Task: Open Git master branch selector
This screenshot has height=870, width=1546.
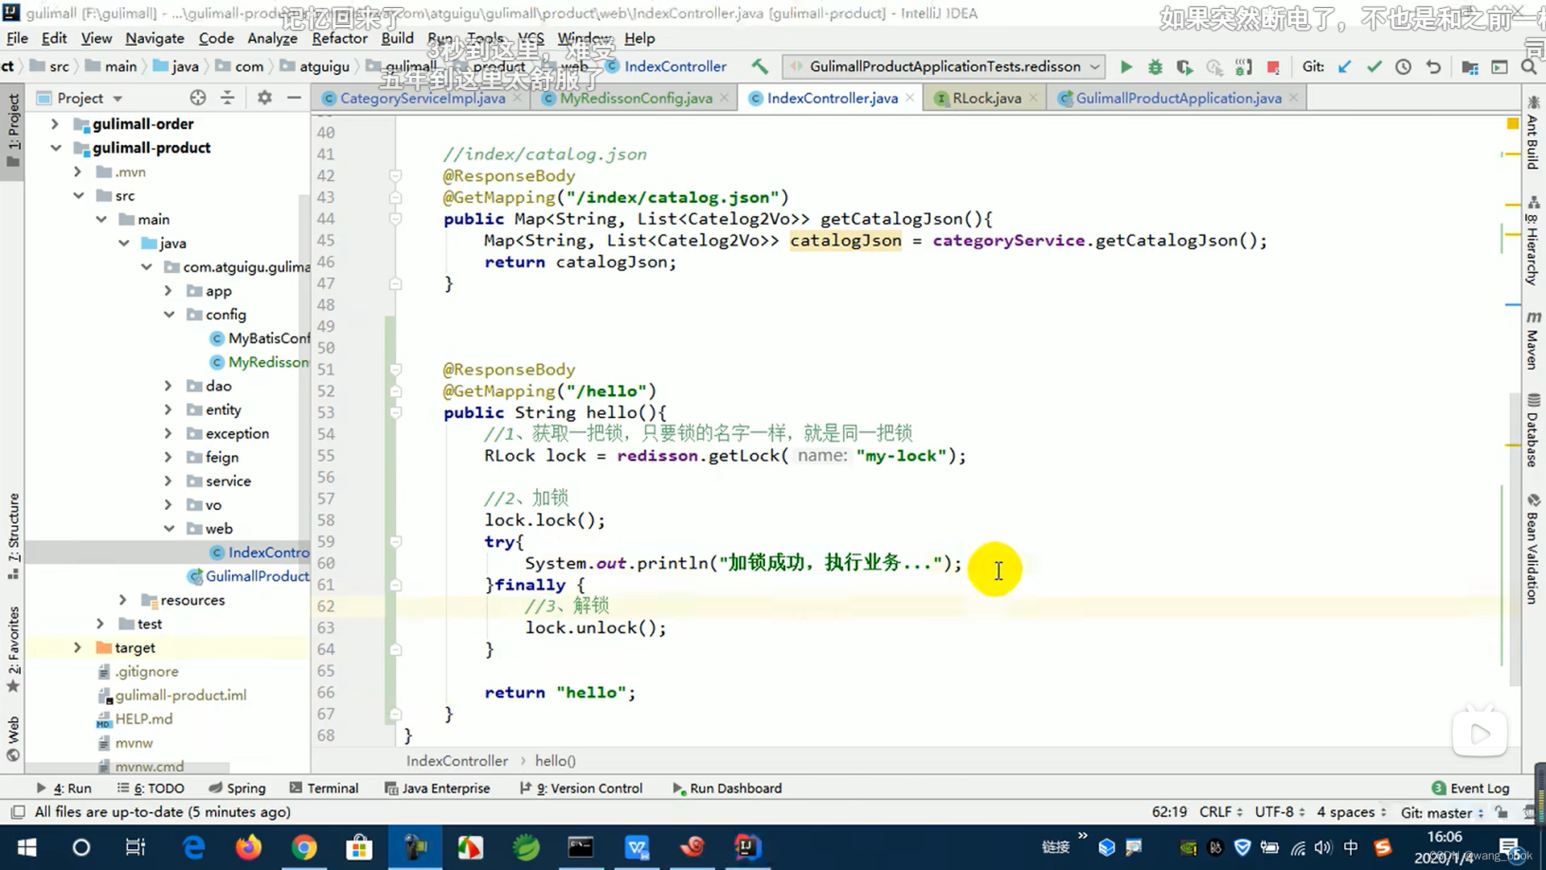Action: 1441,812
